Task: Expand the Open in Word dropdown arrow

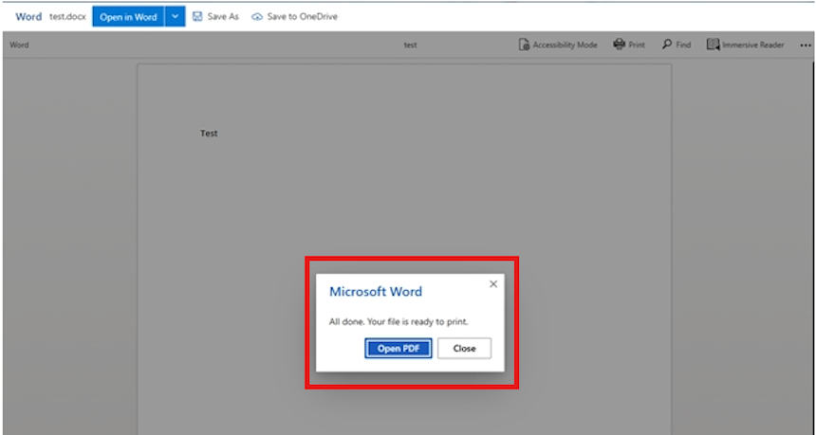Action: click(x=176, y=17)
